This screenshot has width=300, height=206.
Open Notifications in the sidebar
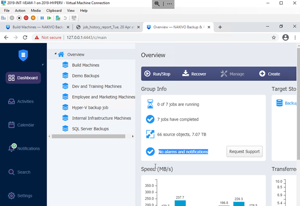coord(24,148)
